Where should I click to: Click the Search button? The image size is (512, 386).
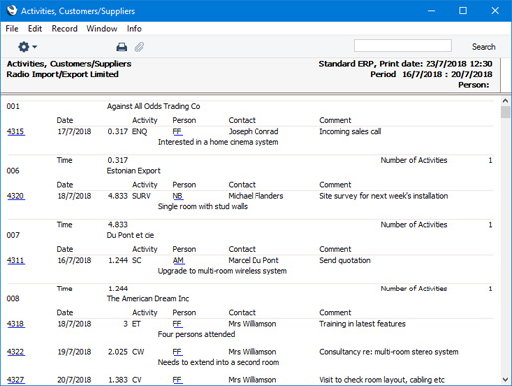point(484,47)
